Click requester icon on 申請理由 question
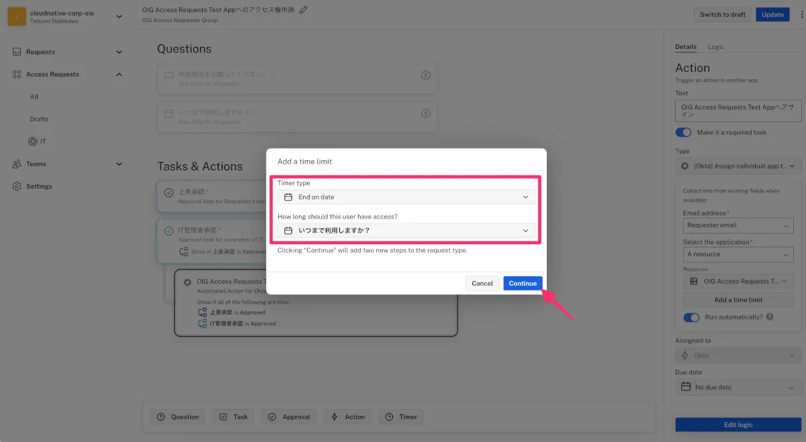 tap(426, 75)
